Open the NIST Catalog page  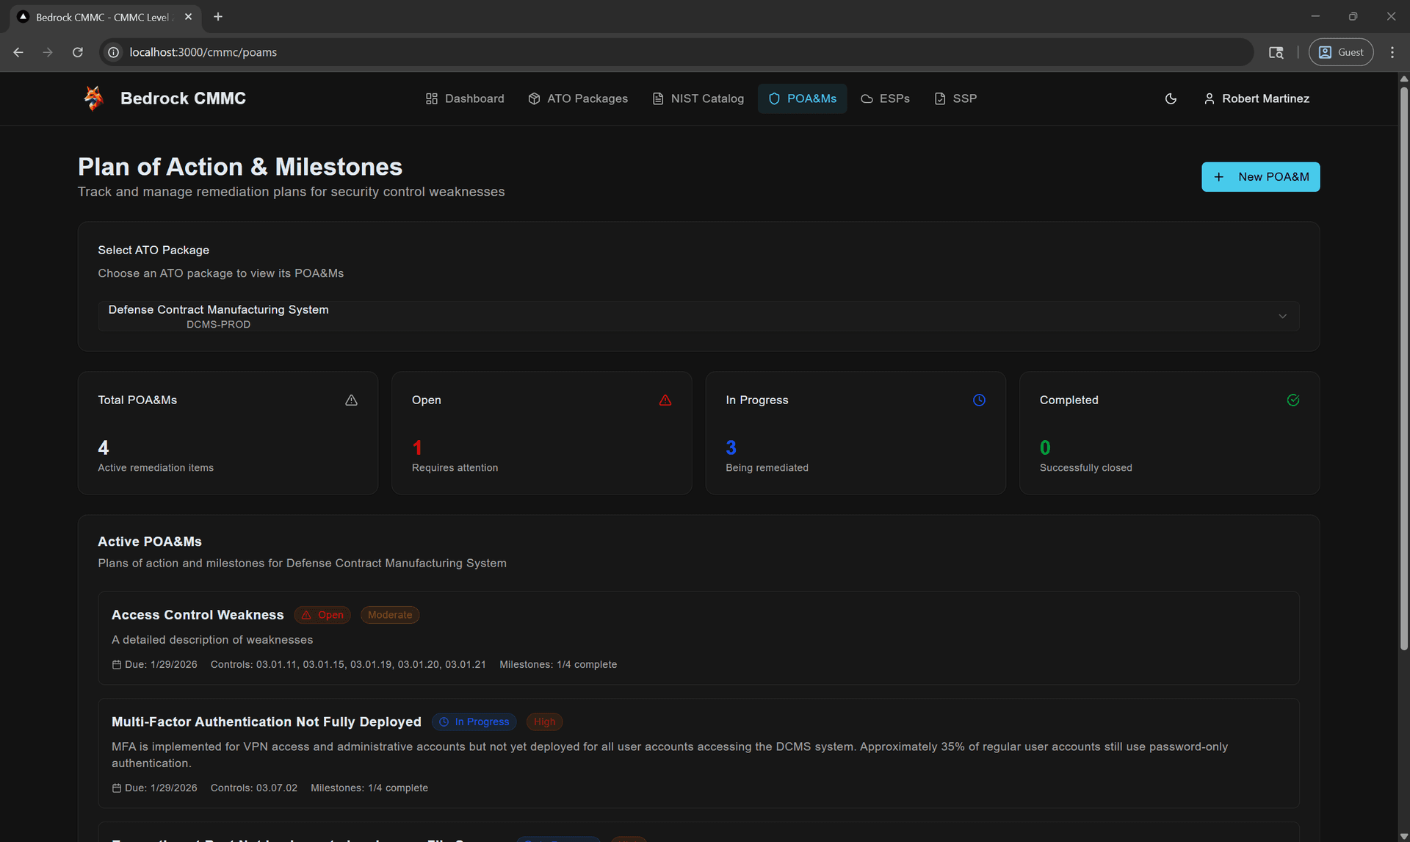tap(698, 98)
